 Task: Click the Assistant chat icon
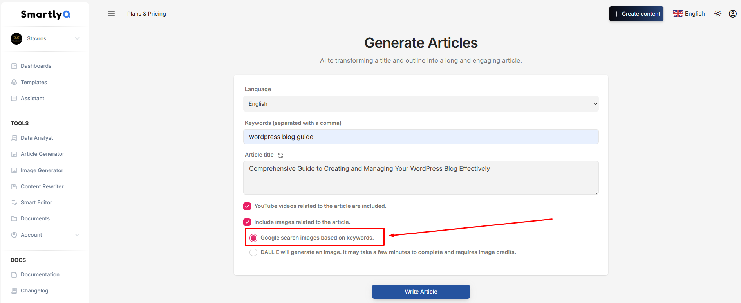14,98
